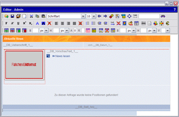The height and width of the screenshot is (117, 179).
Task: Click the Undo left arrow icon
Action: pyautogui.click(x=99, y=16)
